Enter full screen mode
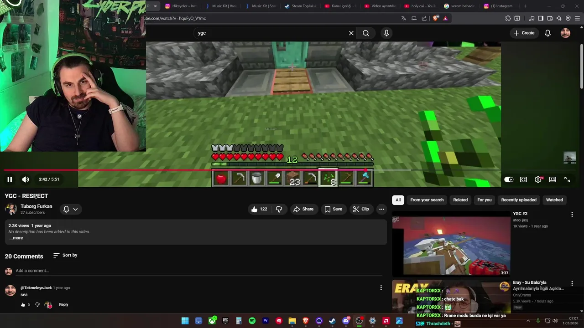The width and height of the screenshot is (584, 328). (567, 179)
